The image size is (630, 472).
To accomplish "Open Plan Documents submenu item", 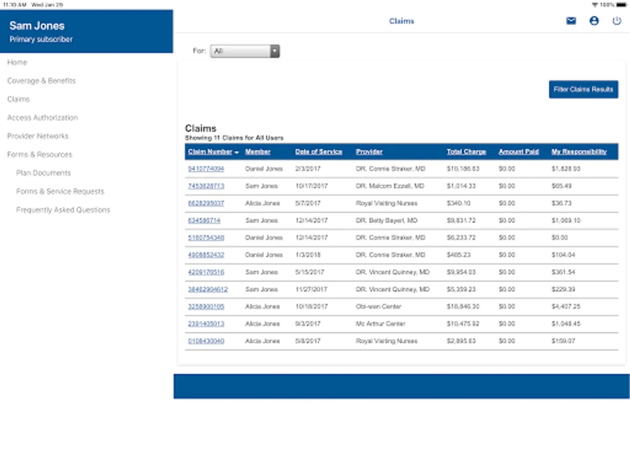I will point(44,173).
